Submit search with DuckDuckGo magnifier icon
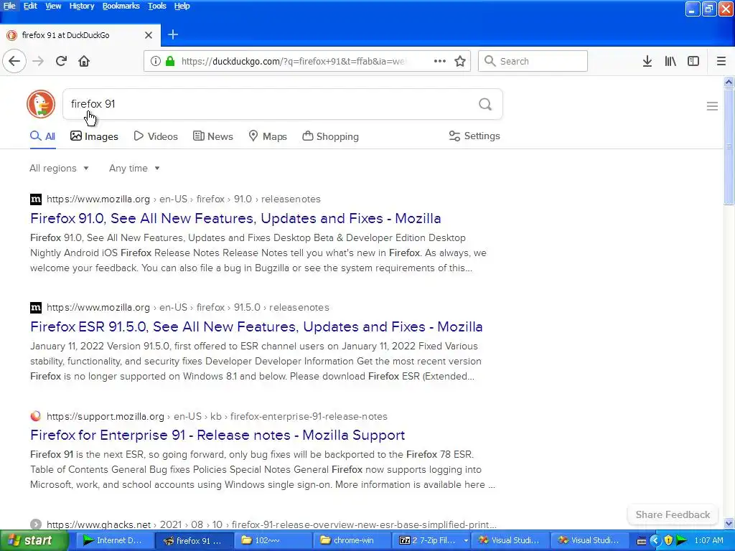 [x=485, y=104]
